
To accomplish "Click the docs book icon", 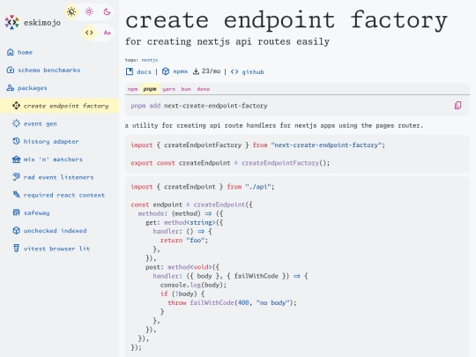I will point(130,71).
